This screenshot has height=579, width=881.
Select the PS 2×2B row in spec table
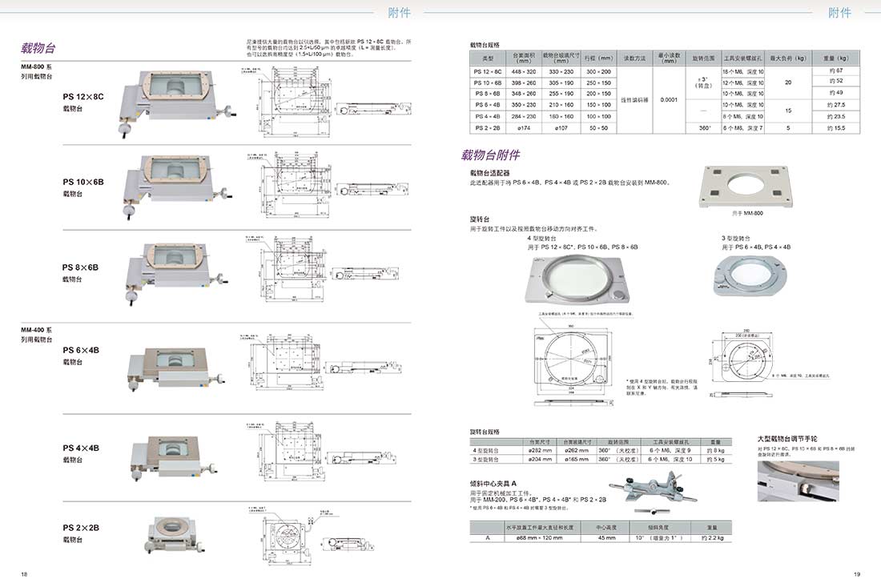pyautogui.click(x=664, y=127)
